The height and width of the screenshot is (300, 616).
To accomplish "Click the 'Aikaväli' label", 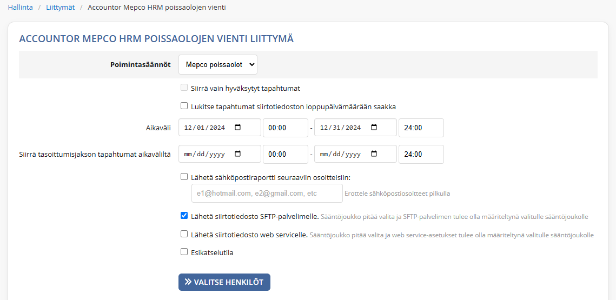I will (x=158, y=128).
